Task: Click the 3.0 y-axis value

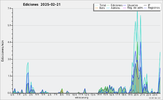Action: [x=9, y=59]
